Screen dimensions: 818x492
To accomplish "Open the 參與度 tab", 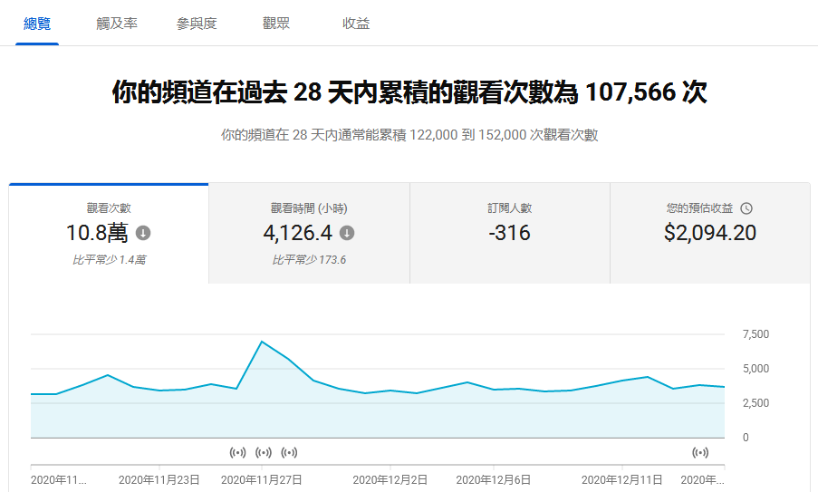I will pos(197,24).
